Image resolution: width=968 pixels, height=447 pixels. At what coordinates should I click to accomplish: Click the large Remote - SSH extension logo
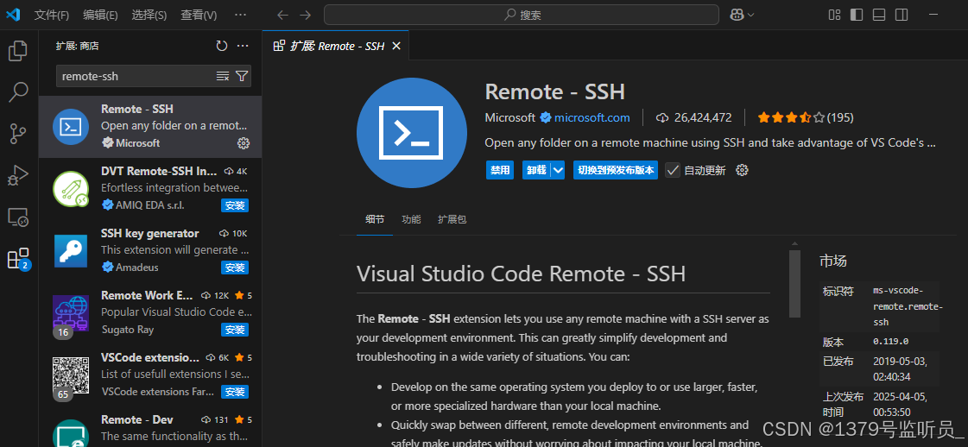[x=411, y=133]
